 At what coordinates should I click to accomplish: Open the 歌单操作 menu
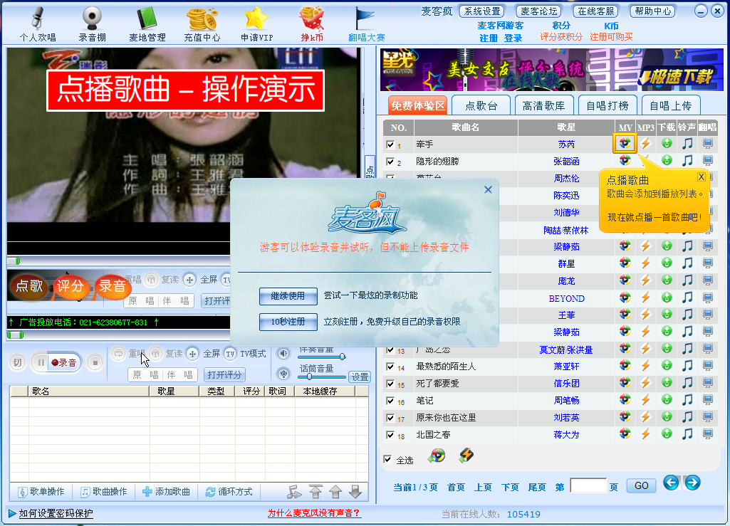[x=41, y=492]
